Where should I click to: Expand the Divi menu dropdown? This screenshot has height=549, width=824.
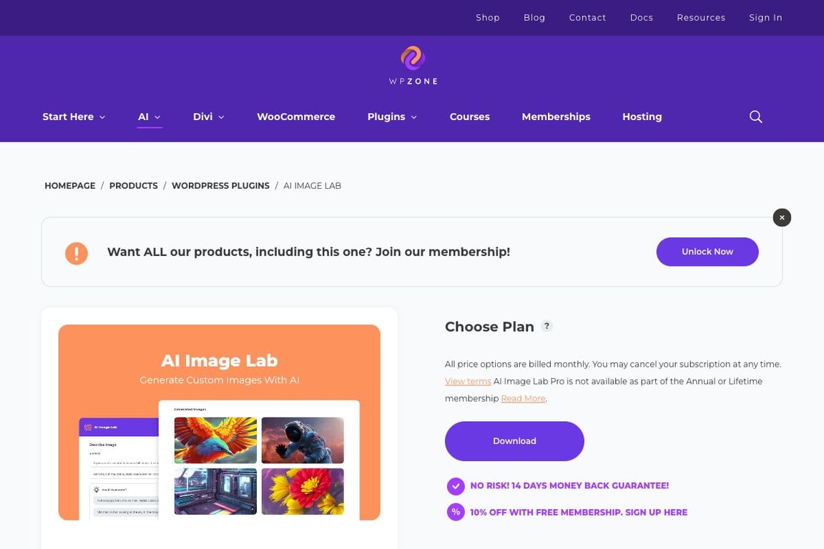(209, 117)
